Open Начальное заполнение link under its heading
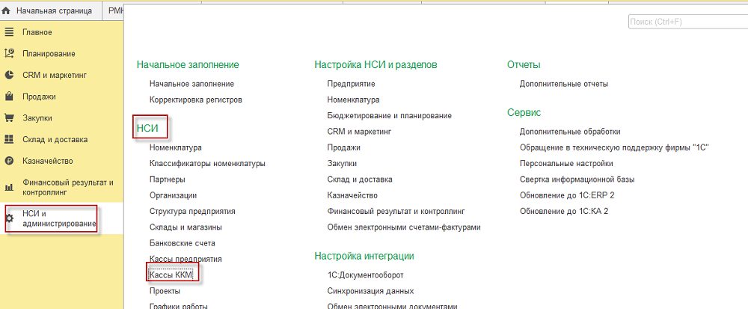This screenshot has width=748, height=309. coord(191,84)
